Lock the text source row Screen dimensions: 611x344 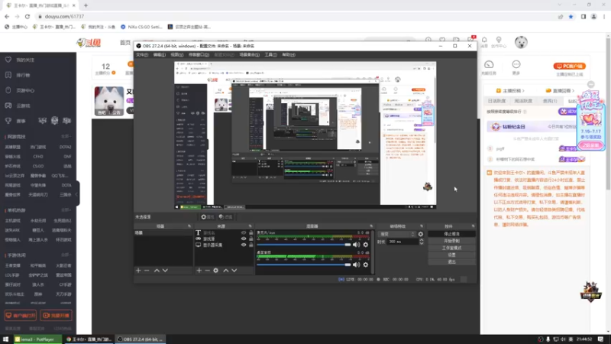click(x=251, y=233)
